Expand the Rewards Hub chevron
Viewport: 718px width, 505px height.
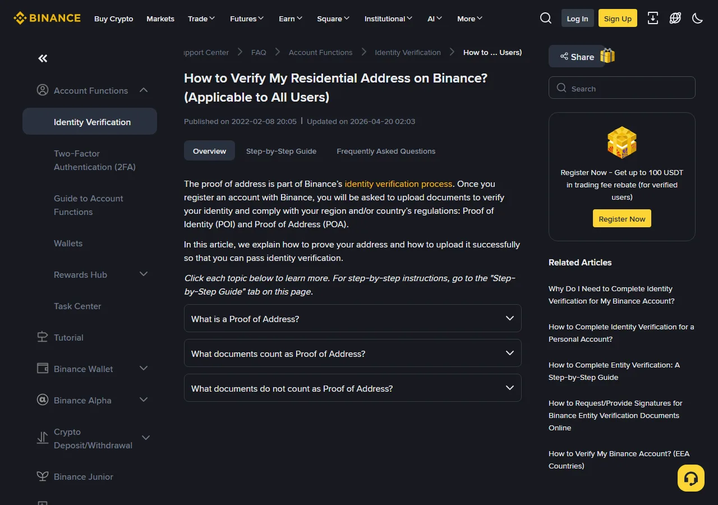tap(144, 274)
